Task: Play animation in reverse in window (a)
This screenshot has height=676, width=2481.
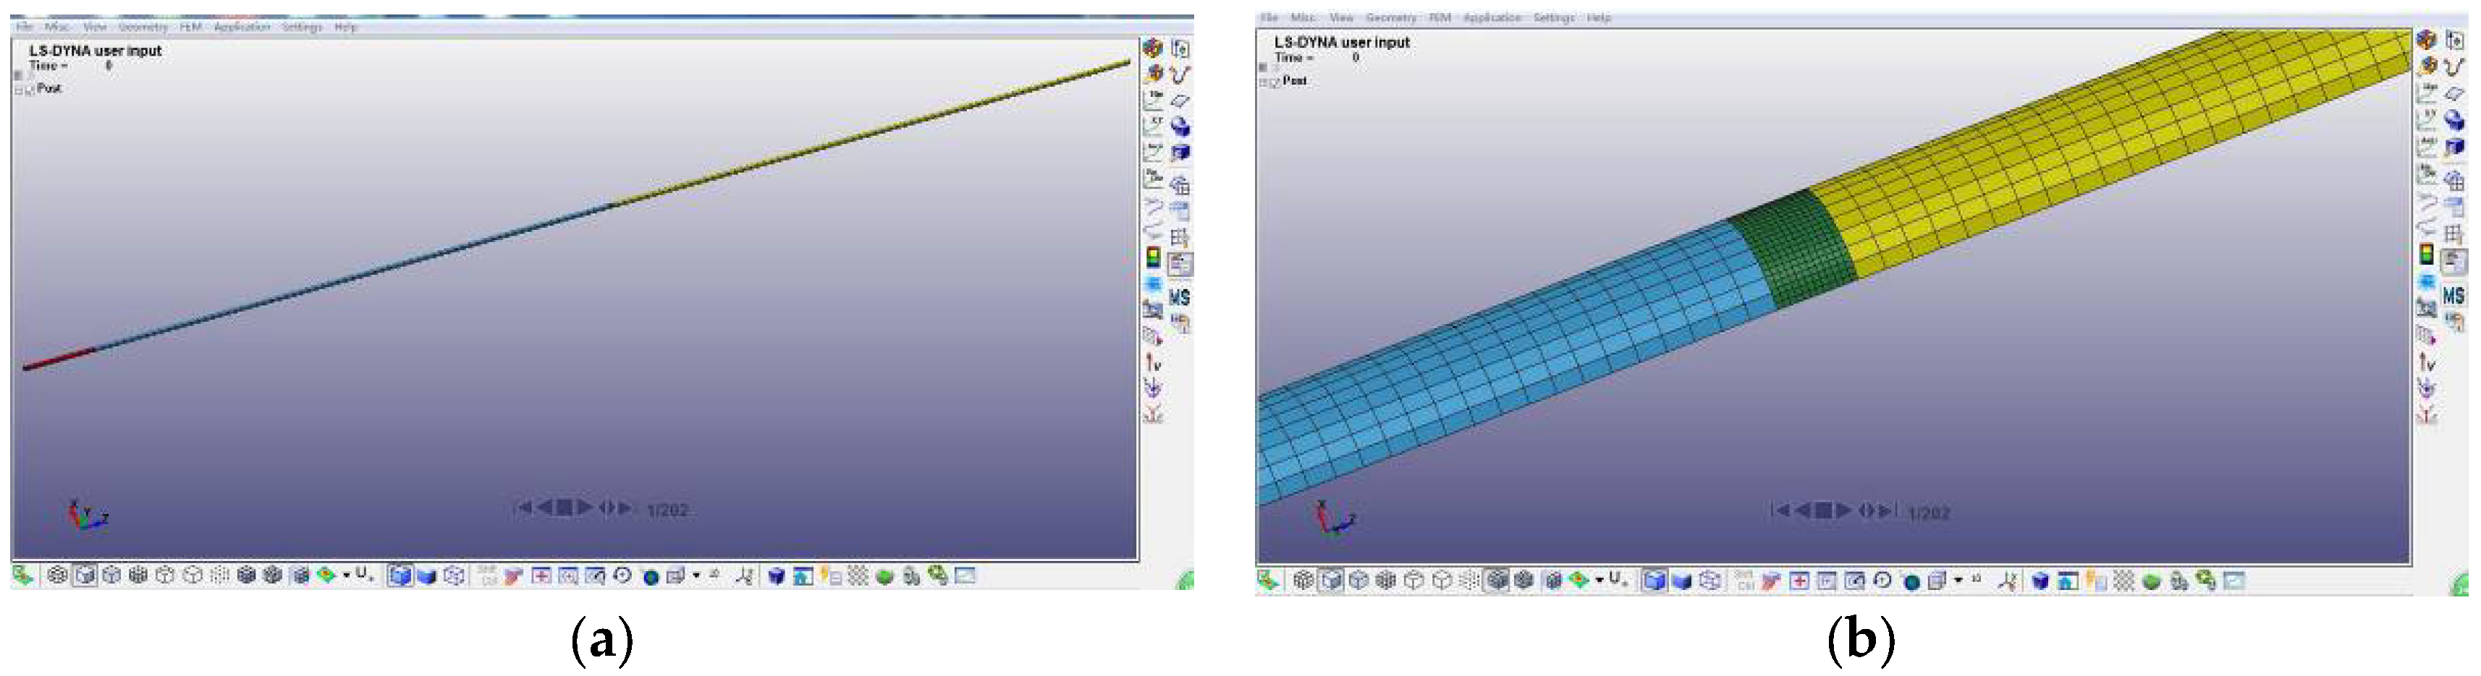Action: pyautogui.click(x=544, y=507)
